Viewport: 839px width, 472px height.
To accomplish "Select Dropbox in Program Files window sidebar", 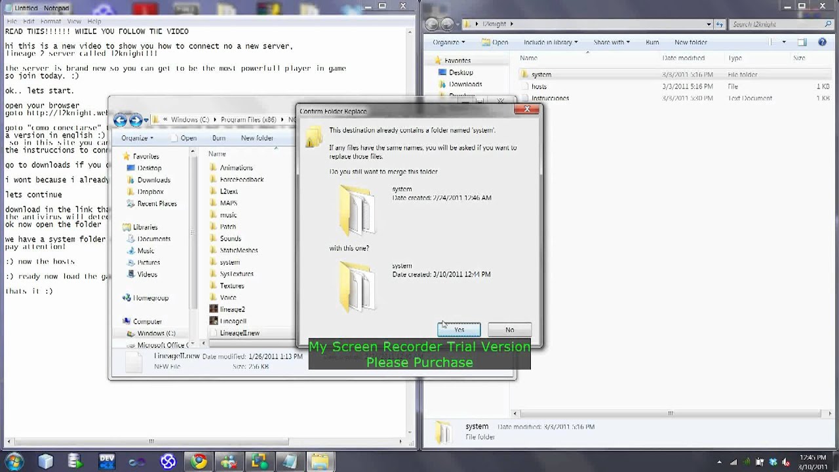I will (x=151, y=191).
